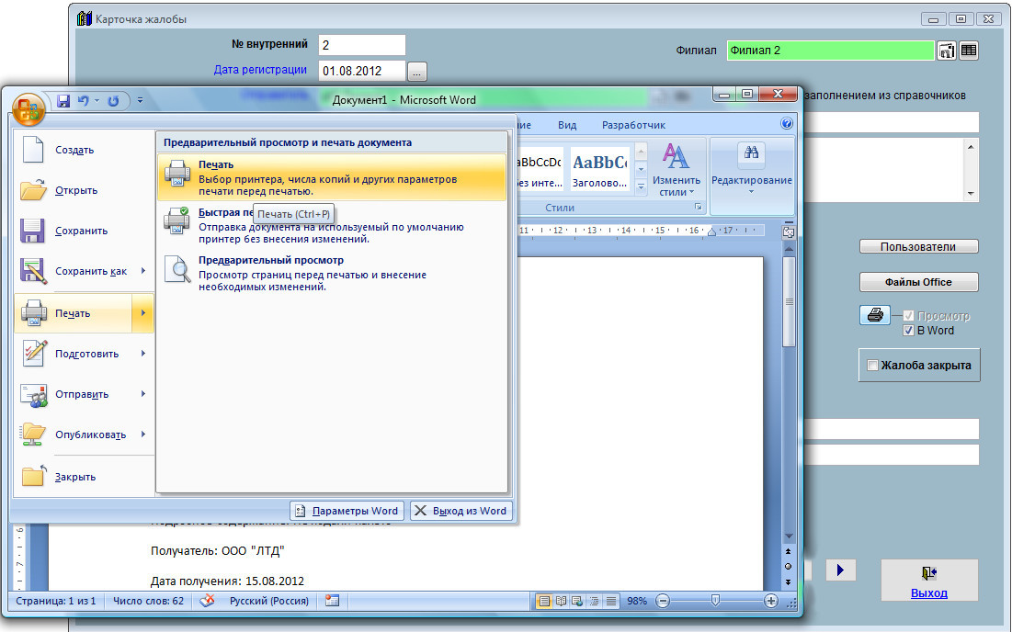Screen dimensions: 1012x632
Task: Open the Вид ribbon tab
Action: [567, 125]
